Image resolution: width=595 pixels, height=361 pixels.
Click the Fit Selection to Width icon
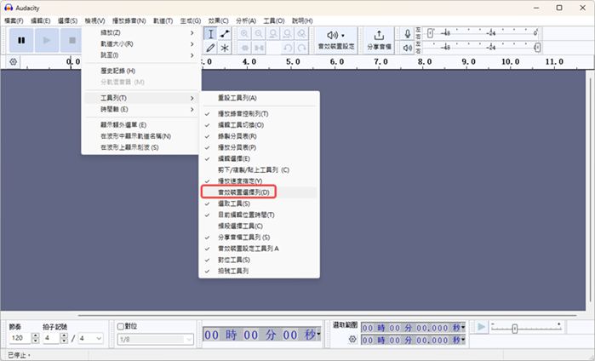[x=273, y=34]
